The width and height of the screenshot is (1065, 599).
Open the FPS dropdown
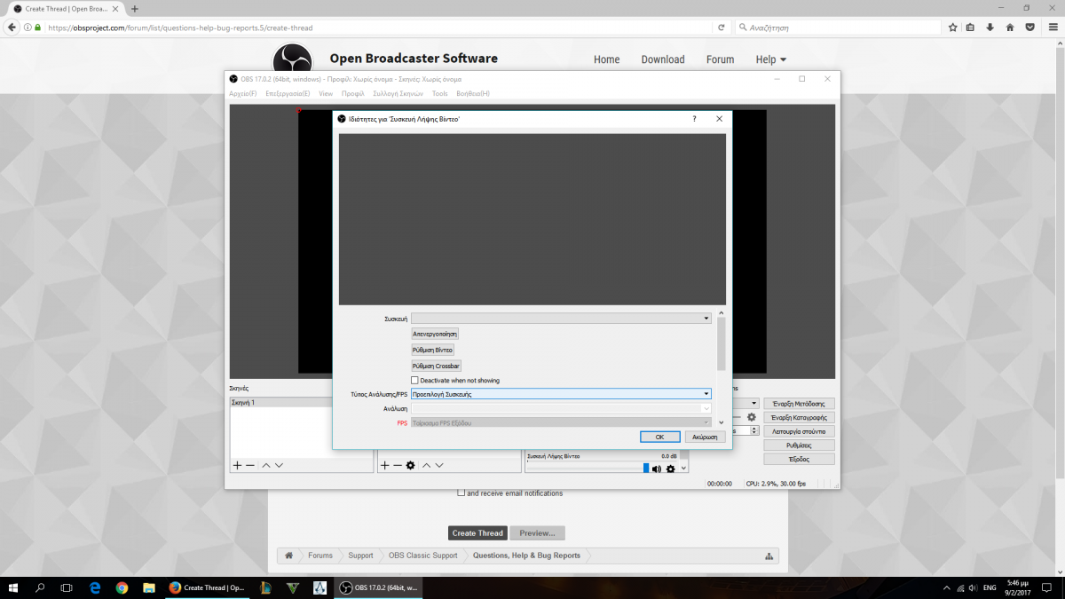[561, 423]
